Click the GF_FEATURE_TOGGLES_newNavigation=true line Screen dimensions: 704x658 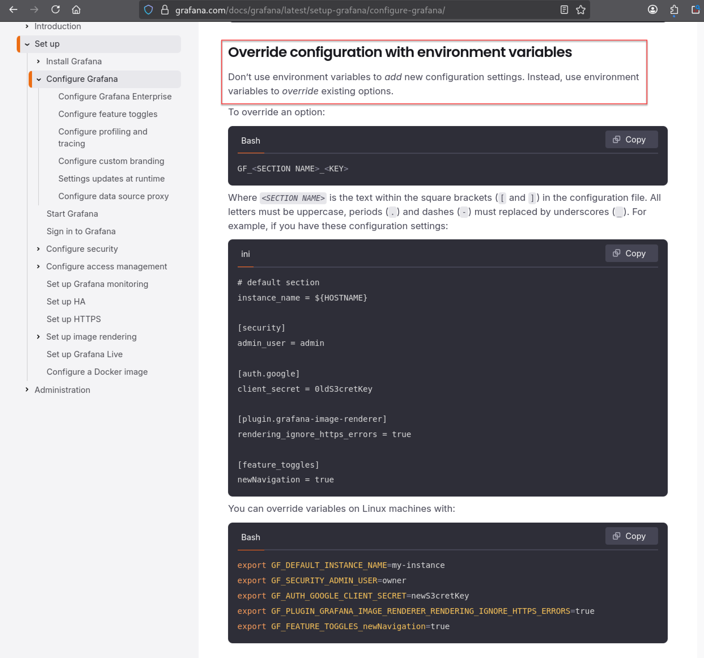[x=343, y=626]
